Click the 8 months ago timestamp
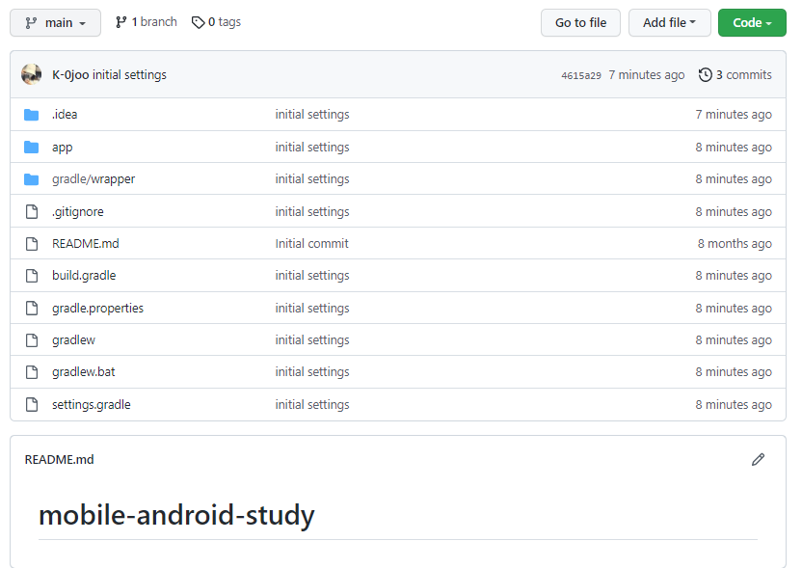The height and width of the screenshot is (568, 802). pos(735,244)
